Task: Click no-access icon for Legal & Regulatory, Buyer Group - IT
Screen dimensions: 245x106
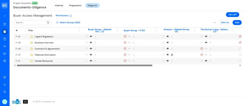Action: pyautogui.click(x=125, y=36)
